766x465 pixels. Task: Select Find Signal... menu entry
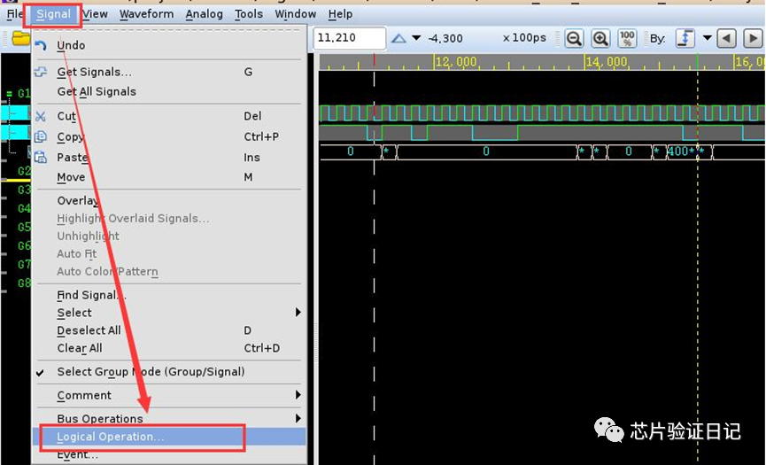click(169, 295)
